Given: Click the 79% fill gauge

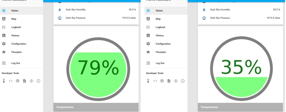Looking at the screenshot, I should pyautogui.click(x=98, y=69).
